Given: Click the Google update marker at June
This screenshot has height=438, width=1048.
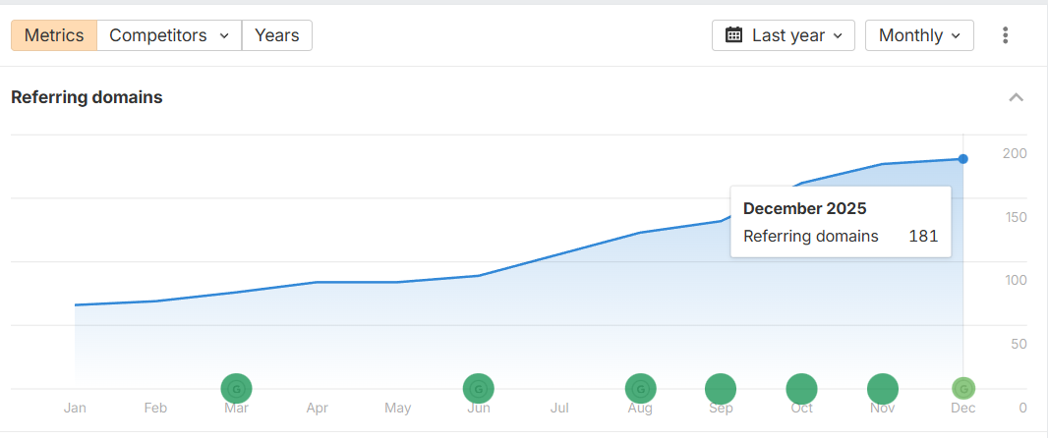Looking at the screenshot, I should 479,389.
